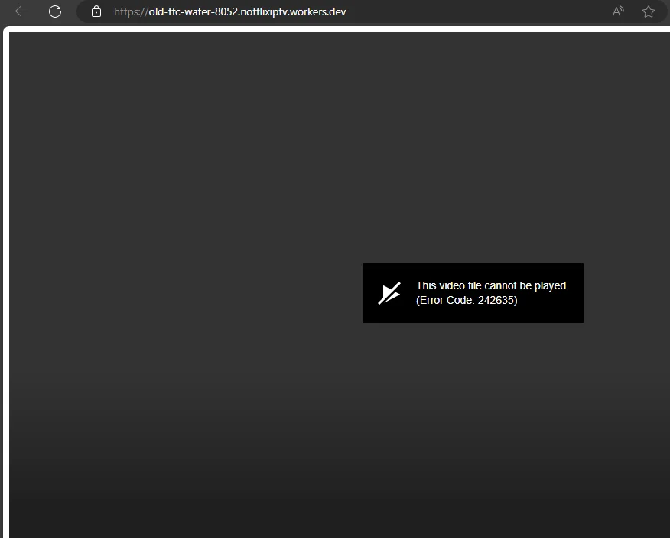
Task: Add page to favorites with star icon
Action: (649, 11)
